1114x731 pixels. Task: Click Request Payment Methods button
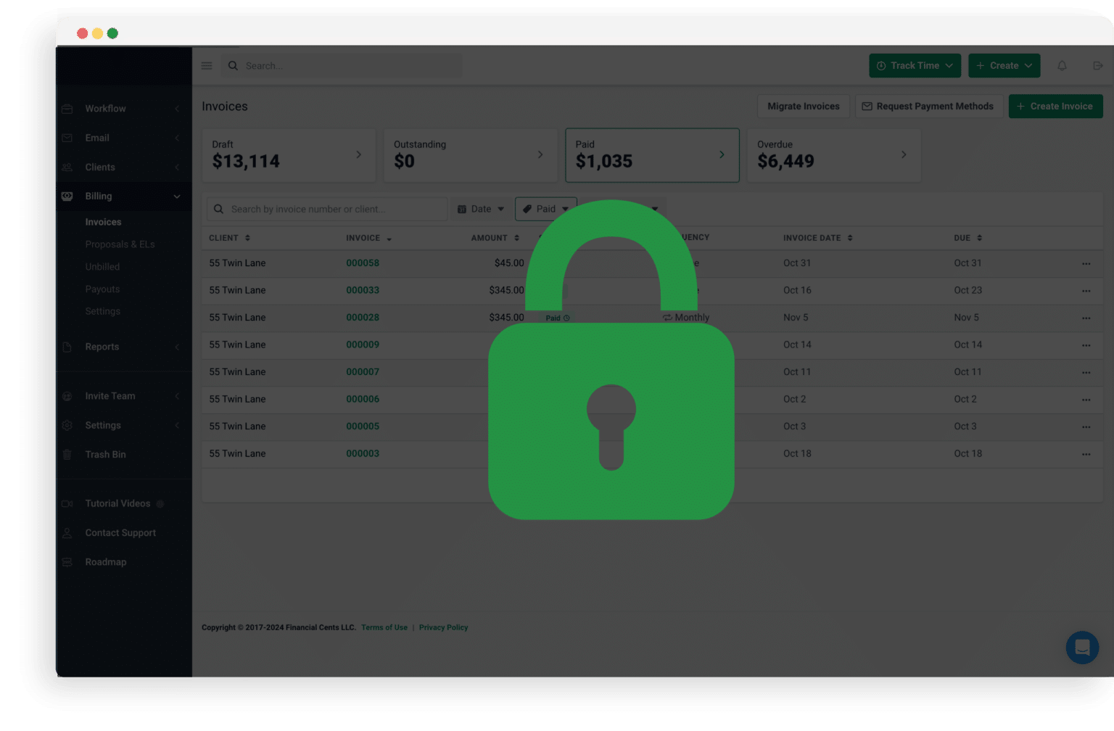(x=928, y=107)
